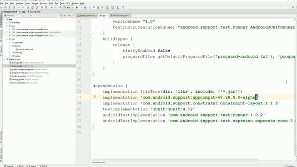Collapse the res folder
This screenshot has width=297, height=167.
[x=7, y=39]
